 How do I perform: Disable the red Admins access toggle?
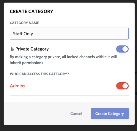(x=122, y=86)
